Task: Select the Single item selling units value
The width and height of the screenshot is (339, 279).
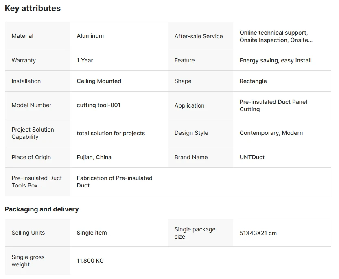Action: tap(92, 233)
